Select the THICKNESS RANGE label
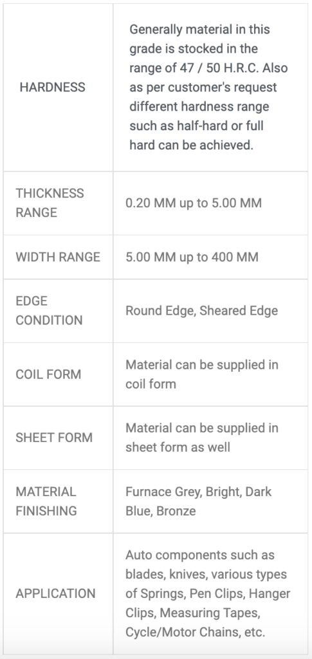This screenshot has height=659, width=312. [50, 203]
